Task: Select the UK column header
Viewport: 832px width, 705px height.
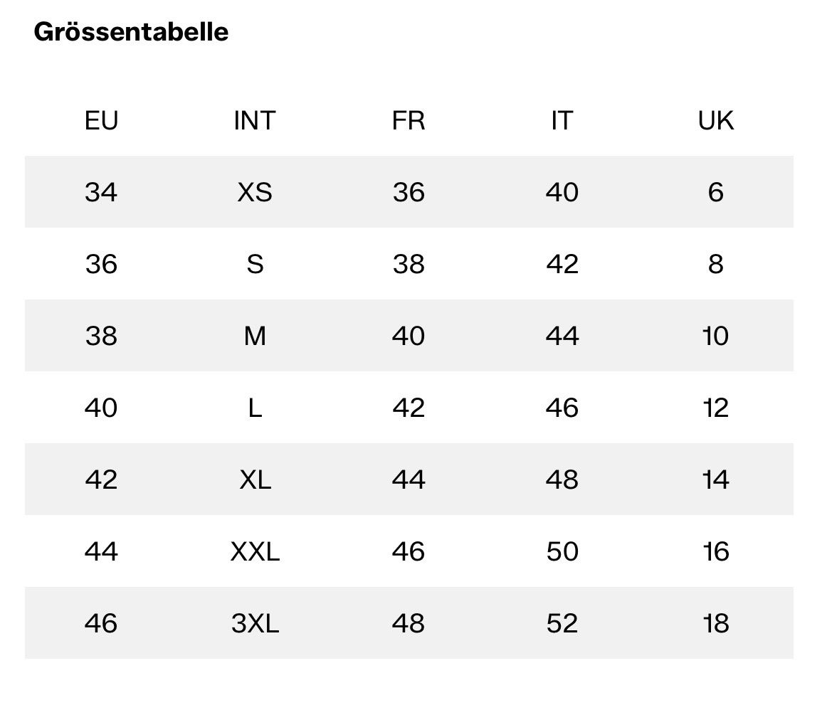Action: coord(716,120)
